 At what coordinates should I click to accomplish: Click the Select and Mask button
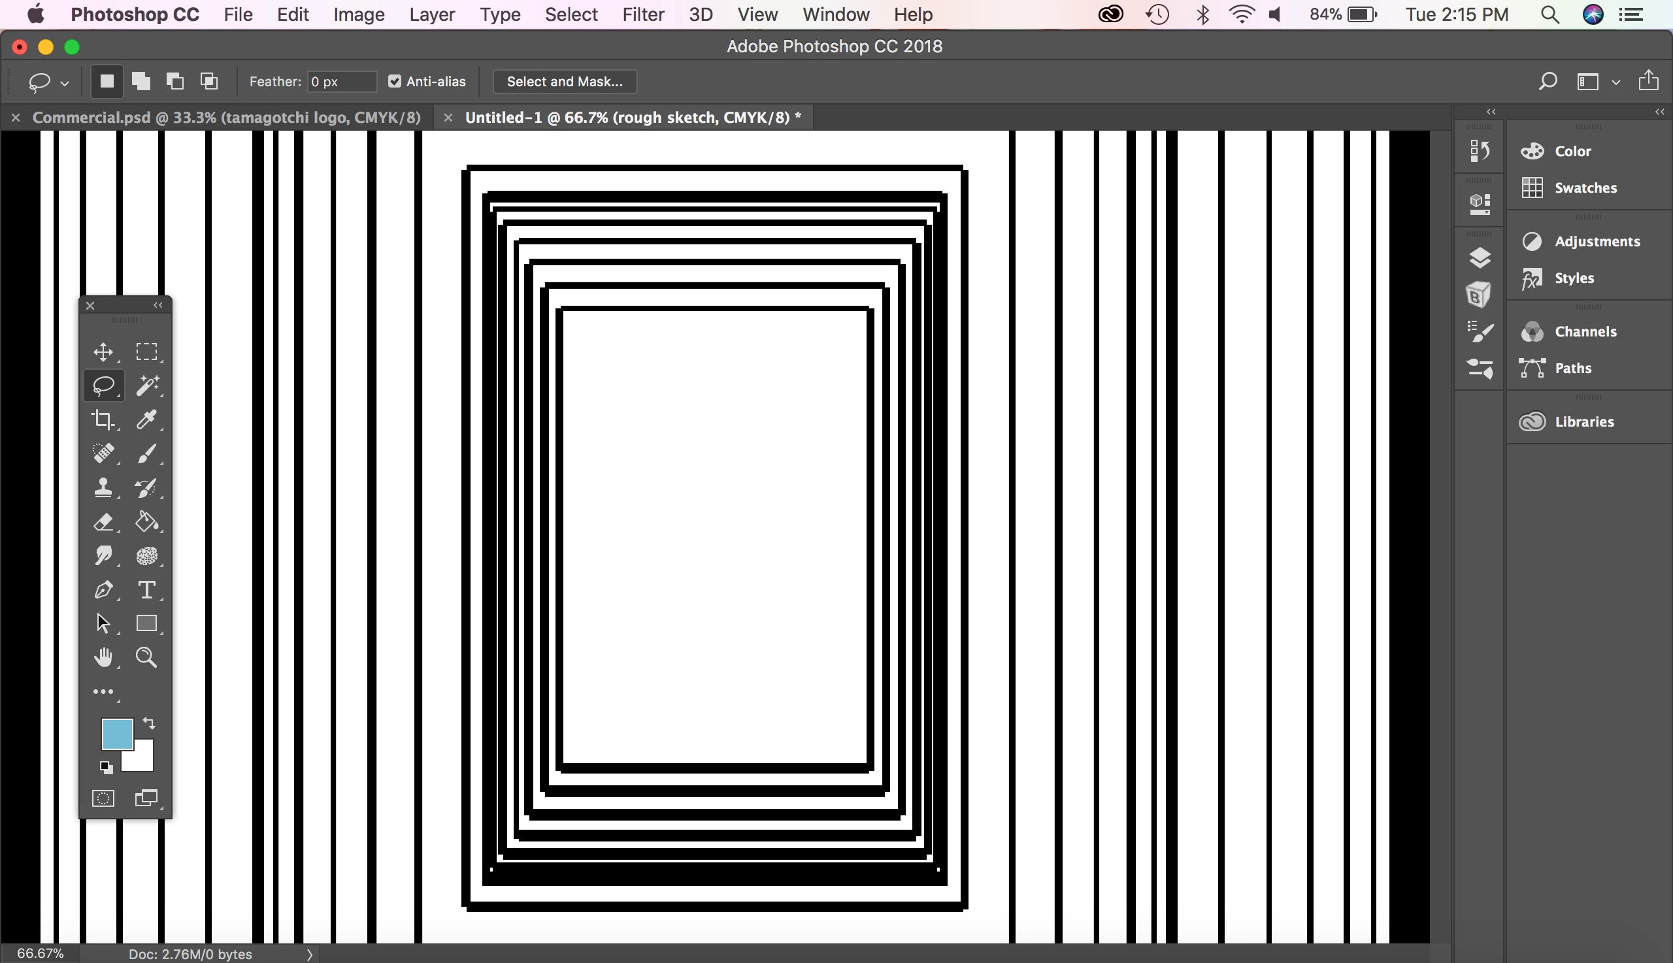(x=564, y=82)
